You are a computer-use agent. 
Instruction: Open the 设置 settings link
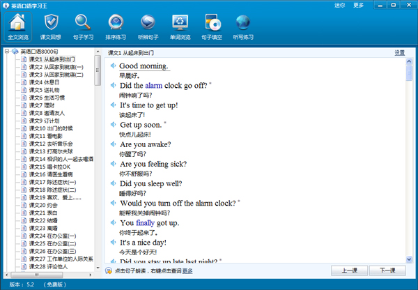[x=399, y=53]
